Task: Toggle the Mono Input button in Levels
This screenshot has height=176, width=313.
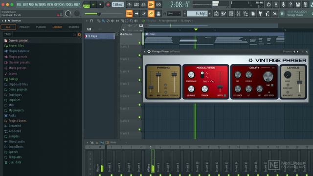Action: (288, 92)
